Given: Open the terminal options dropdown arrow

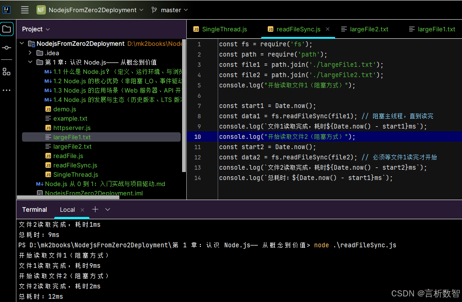Looking at the screenshot, I should pyautogui.click(x=108, y=209).
